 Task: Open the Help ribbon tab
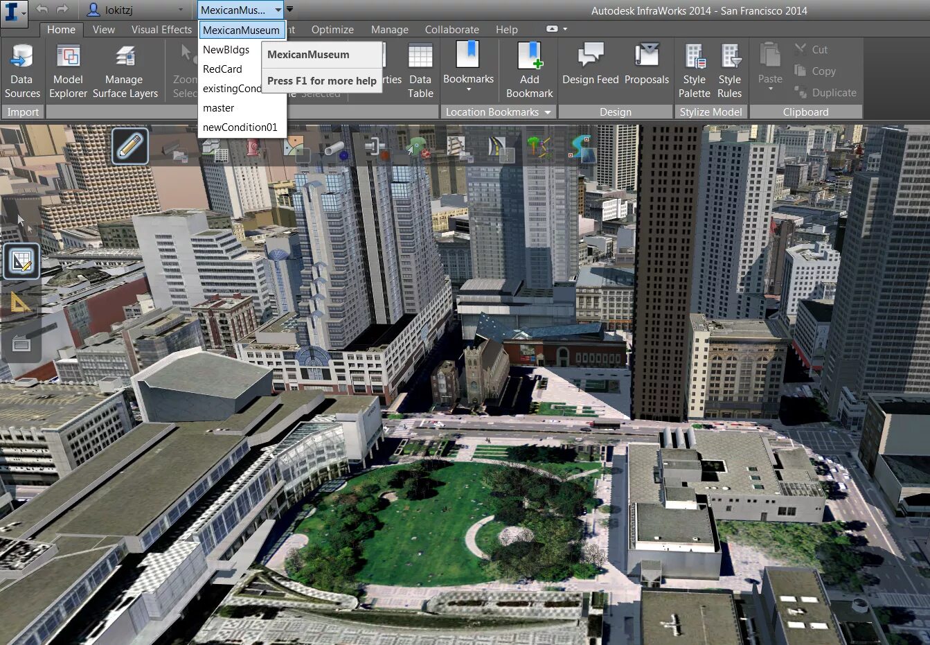click(507, 30)
